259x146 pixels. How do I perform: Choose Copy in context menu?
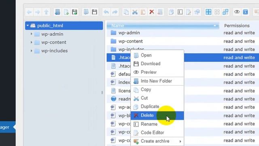157,90
